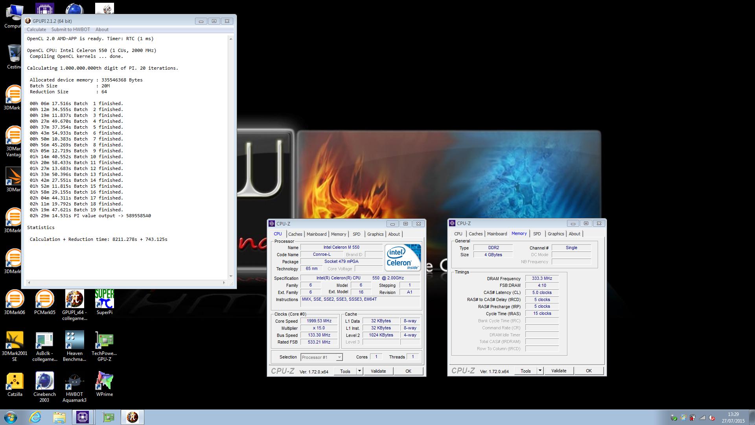The image size is (755, 425).
Task: Launch the 3DMark Vantage desktop shortcut
Action: click(x=13, y=141)
